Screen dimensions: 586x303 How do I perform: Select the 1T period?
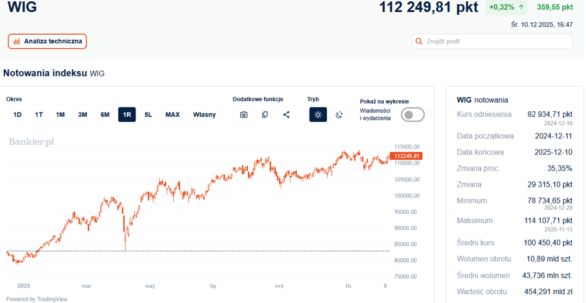39,114
